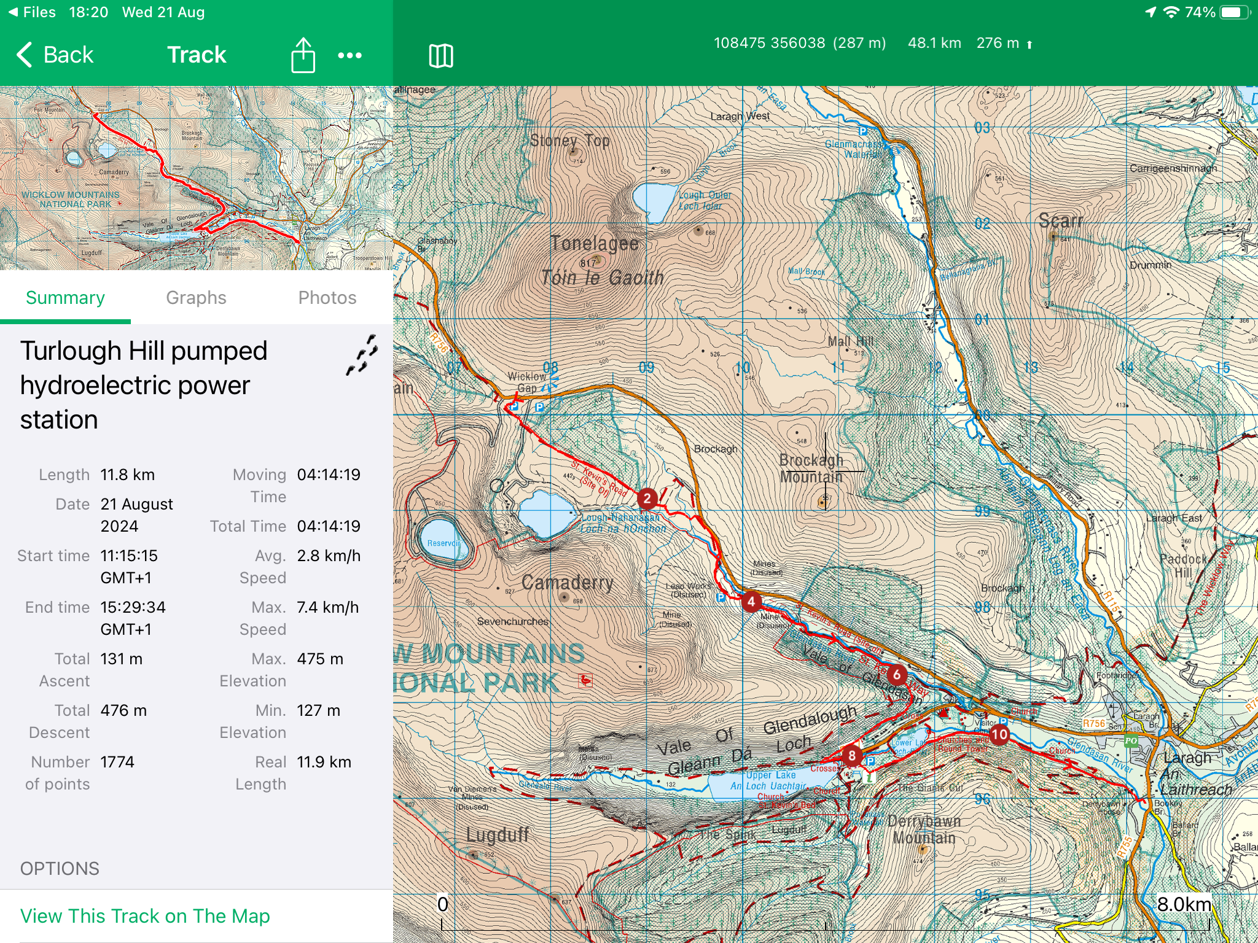Tap the location arrow status icon
1258x943 pixels.
(x=1151, y=12)
